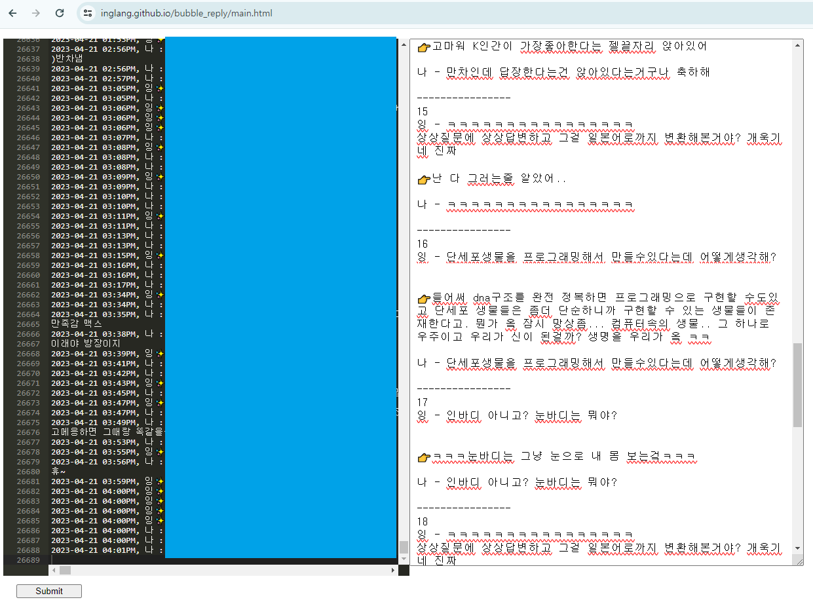The height and width of the screenshot is (602, 813).
Task: Click the pointing-hand emoji before "난 다 그러는줄"
Action: pos(424,178)
